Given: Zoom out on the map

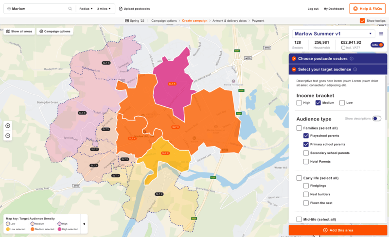Looking at the screenshot, I should coord(8,135).
